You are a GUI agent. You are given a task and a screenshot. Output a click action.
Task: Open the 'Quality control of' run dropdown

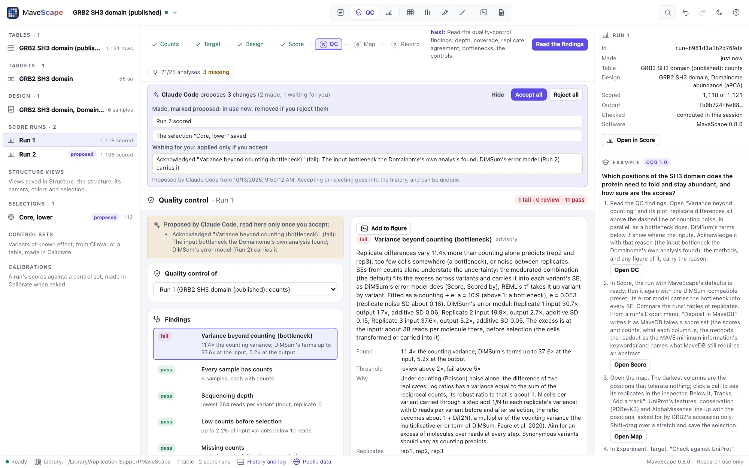tap(245, 289)
